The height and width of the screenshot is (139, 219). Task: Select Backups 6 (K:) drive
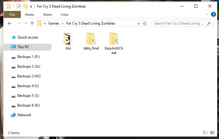point(28,105)
